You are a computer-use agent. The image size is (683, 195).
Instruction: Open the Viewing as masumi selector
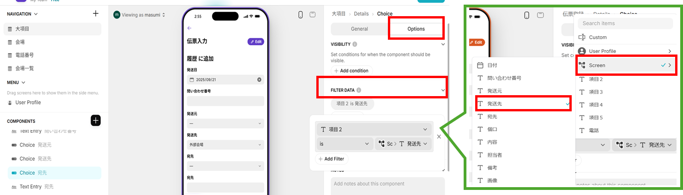[x=139, y=15]
